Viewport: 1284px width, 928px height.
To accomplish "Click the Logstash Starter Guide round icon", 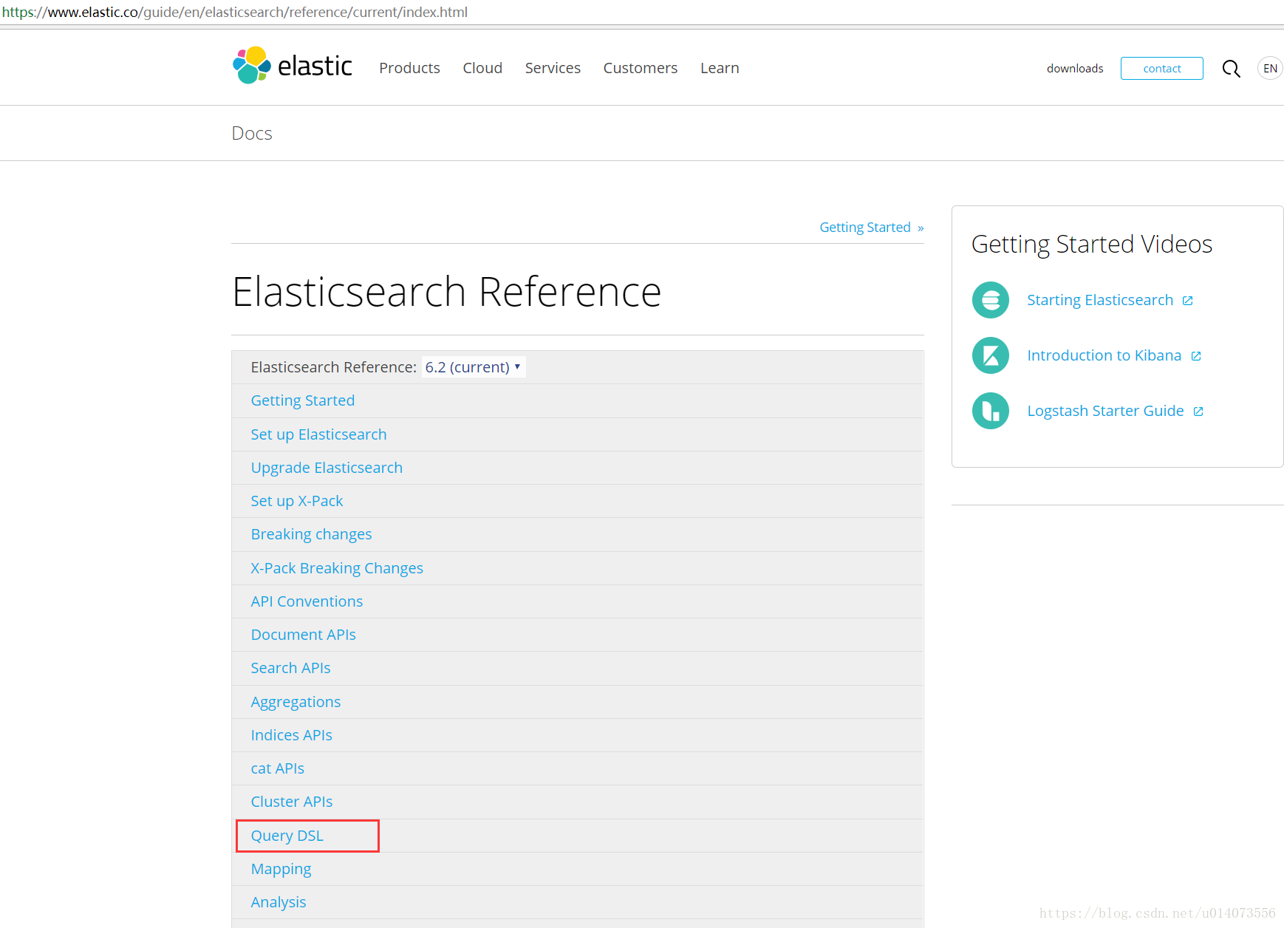I will pyautogui.click(x=991, y=411).
